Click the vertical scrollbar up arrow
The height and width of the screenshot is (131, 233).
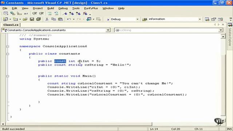point(223,36)
